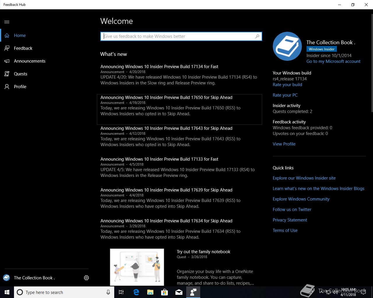Open settings gear in sidebar
The image size is (373, 298).
[86, 278]
